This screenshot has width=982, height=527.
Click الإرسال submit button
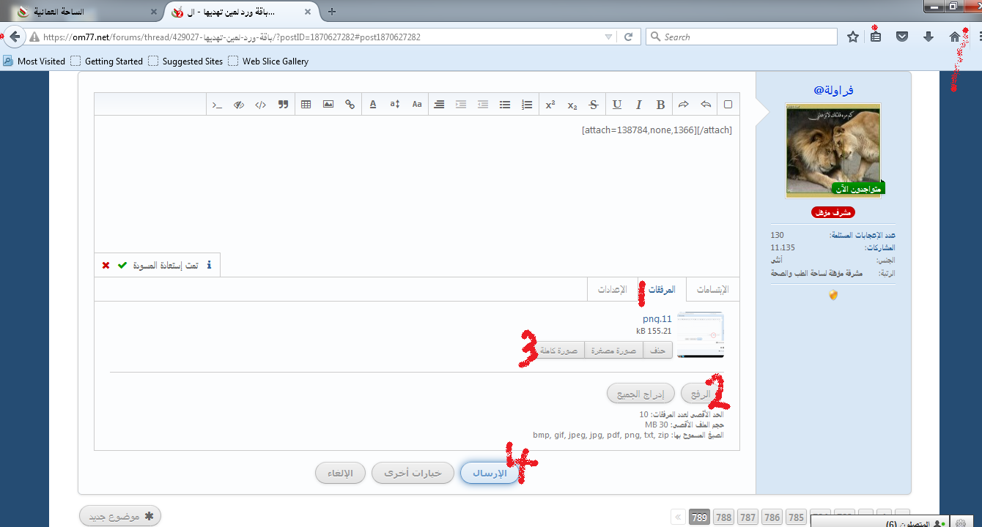coord(488,473)
